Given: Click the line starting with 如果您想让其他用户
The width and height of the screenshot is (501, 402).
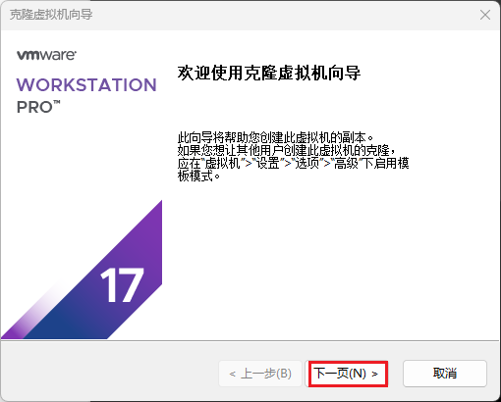Looking at the screenshot, I should click(x=287, y=150).
